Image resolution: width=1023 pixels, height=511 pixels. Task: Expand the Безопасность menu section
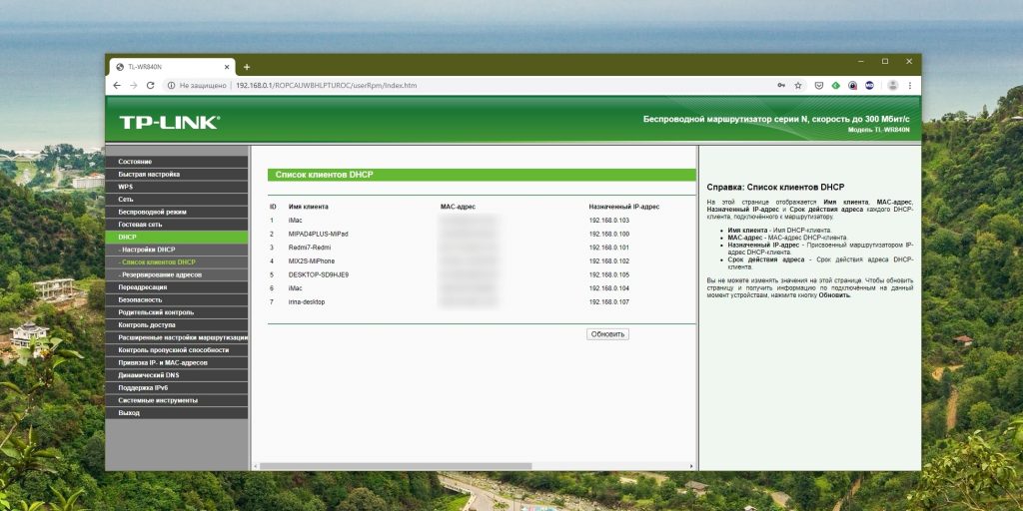coord(140,299)
